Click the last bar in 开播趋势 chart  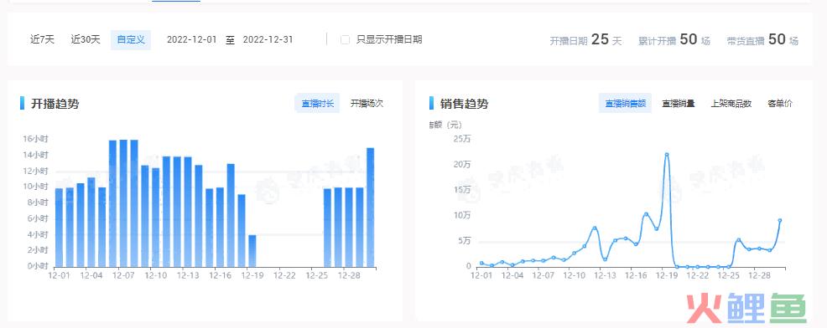tap(370, 208)
